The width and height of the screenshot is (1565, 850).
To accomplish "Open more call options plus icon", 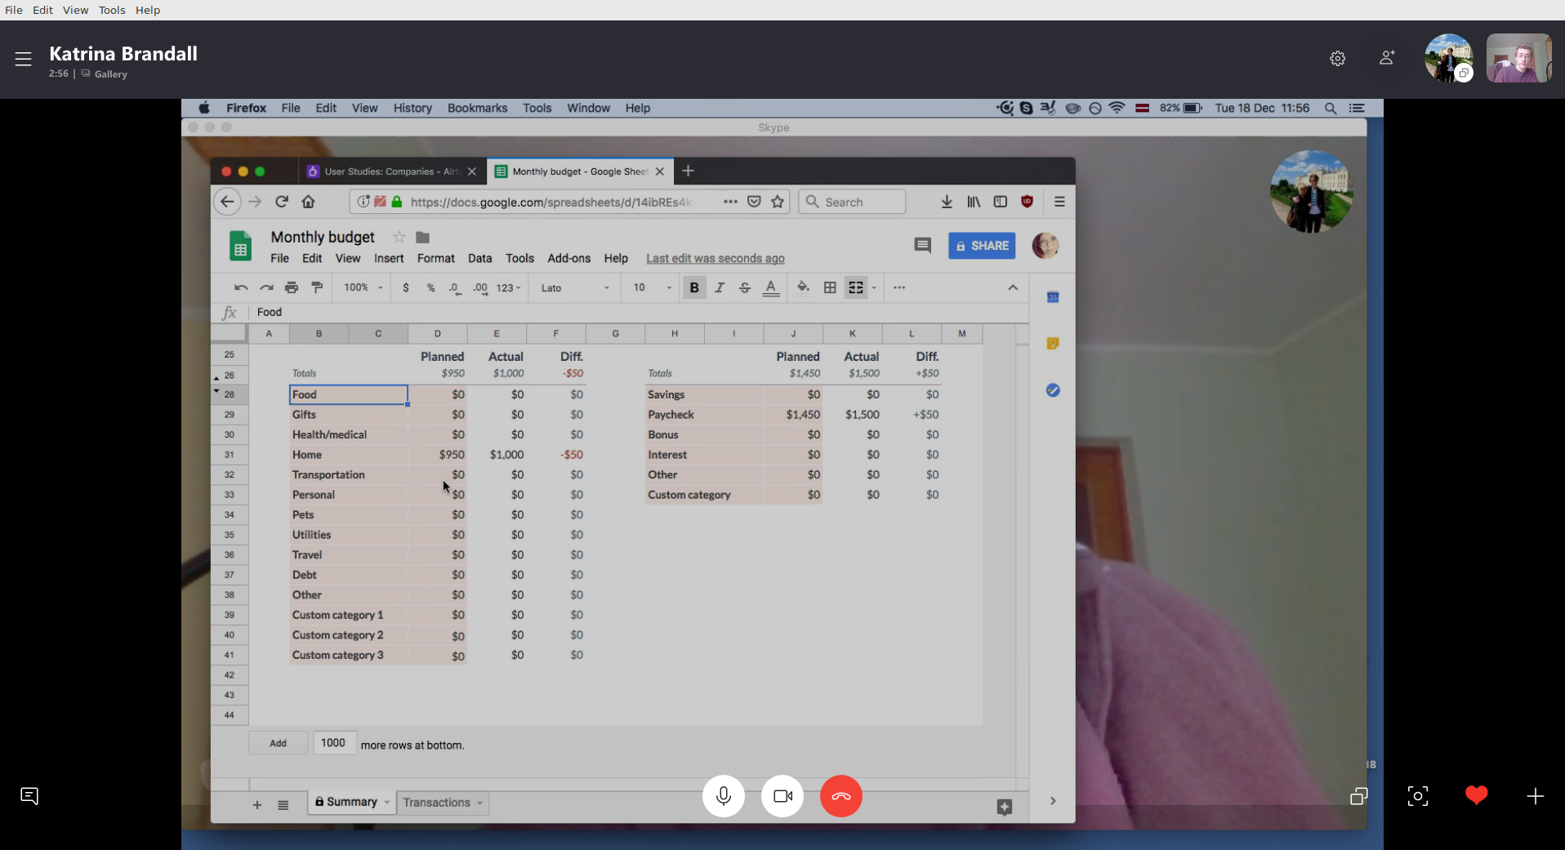I will pyautogui.click(x=1536, y=796).
